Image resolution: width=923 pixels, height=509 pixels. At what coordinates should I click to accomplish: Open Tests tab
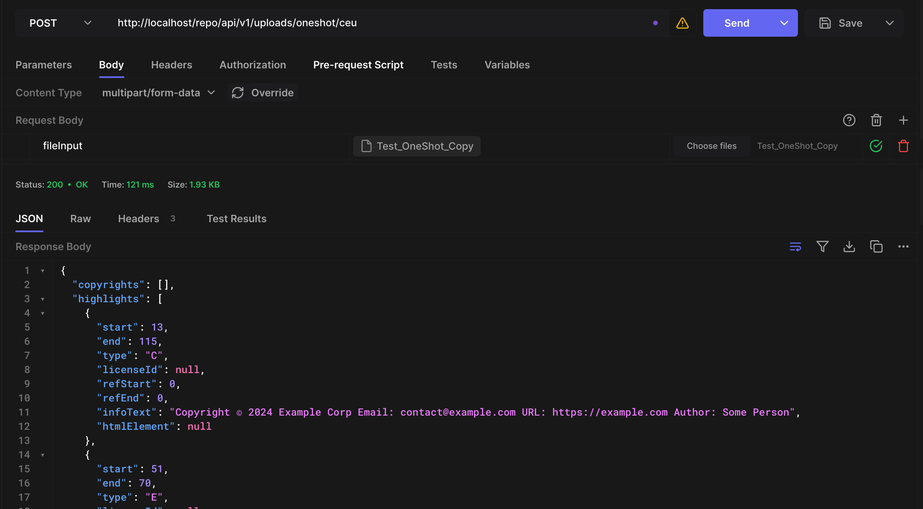[x=444, y=65]
